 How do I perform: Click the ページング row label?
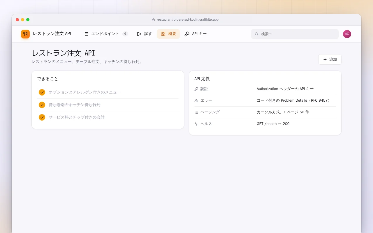[x=210, y=112]
